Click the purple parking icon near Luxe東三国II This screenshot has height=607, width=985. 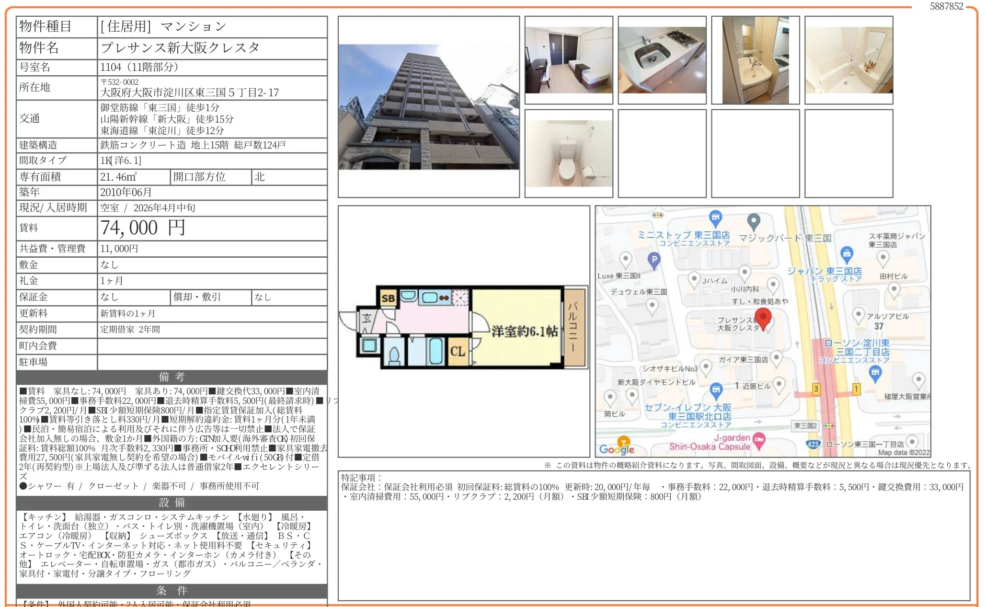654,259
